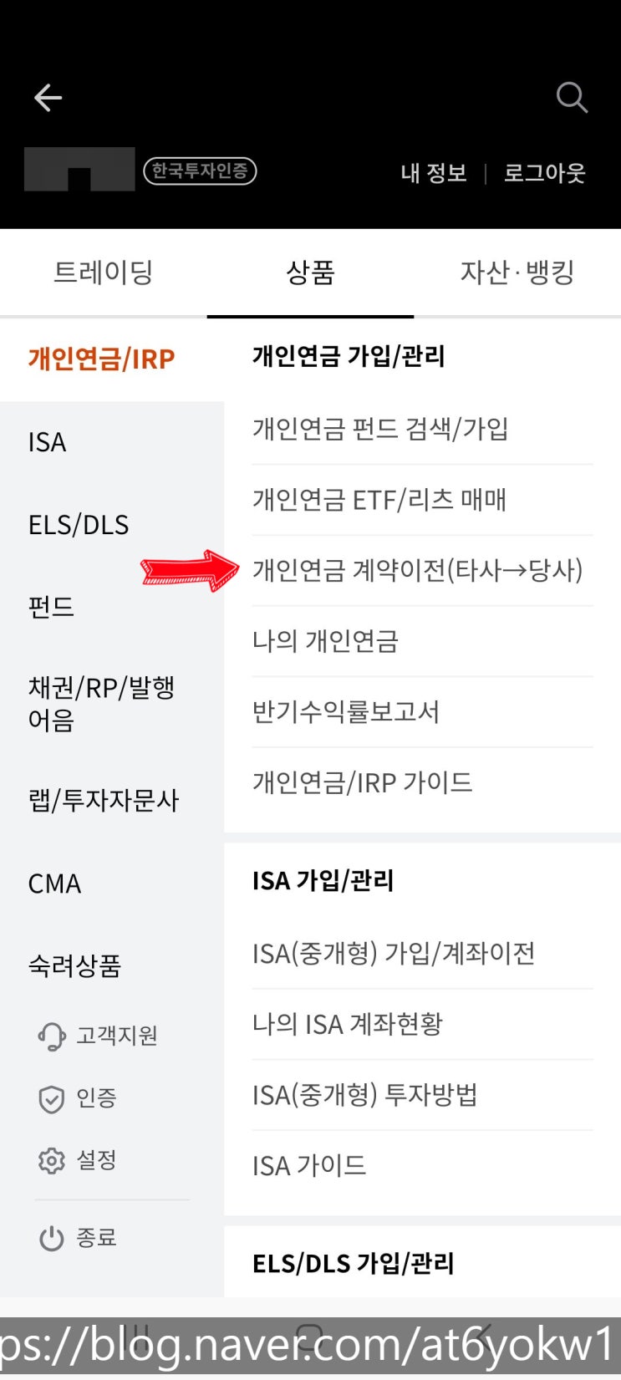This screenshot has width=621, height=1380.
Task: Open search with magnifier icon
Action: [572, 98]
